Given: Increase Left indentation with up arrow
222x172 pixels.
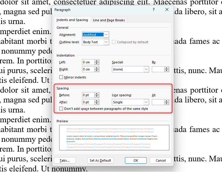Looking at the screenshot, I should [x=97, y=61].
